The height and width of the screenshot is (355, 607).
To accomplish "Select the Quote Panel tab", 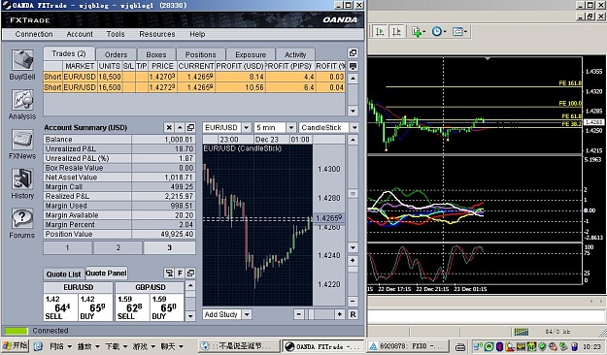I will pyautogui.click(x=106, y=273).
